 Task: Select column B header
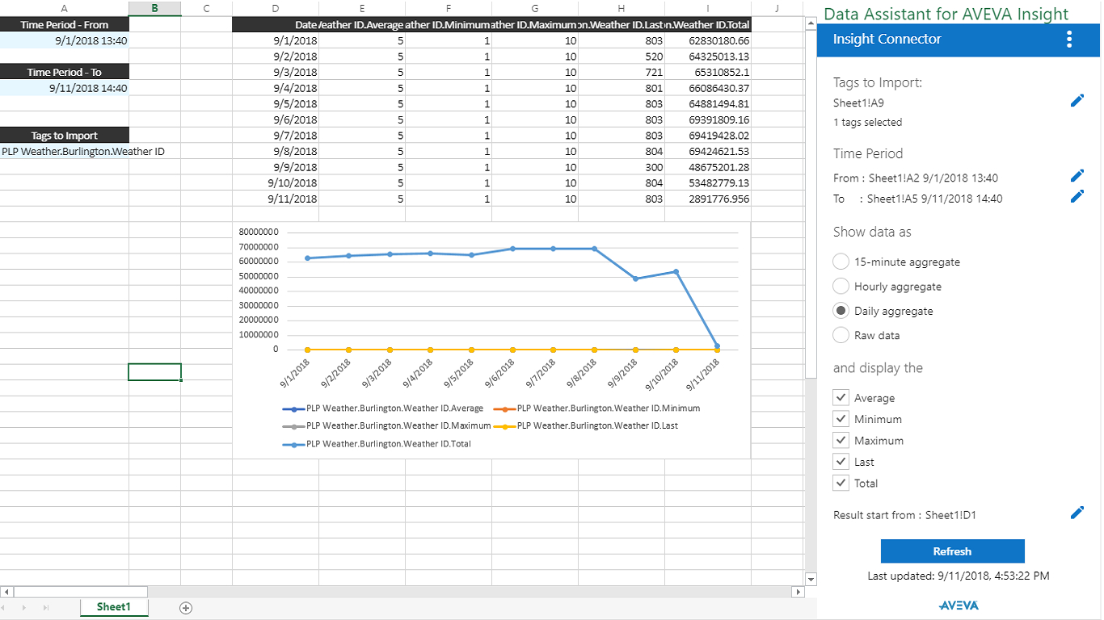pyautogui.click(x=154, y=8)
